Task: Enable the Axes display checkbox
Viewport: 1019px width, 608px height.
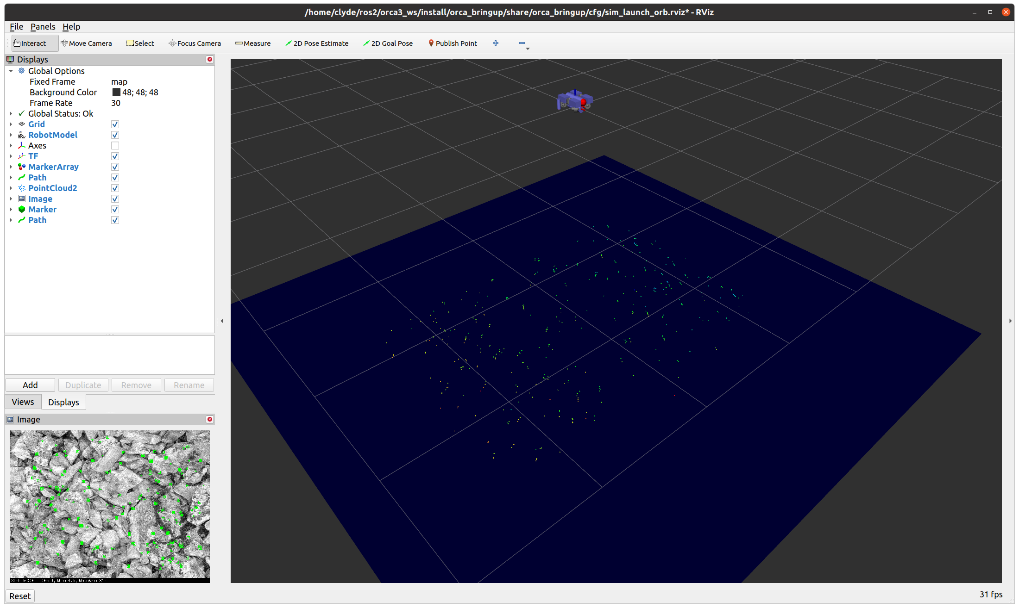Action: [x=115, y=146]
